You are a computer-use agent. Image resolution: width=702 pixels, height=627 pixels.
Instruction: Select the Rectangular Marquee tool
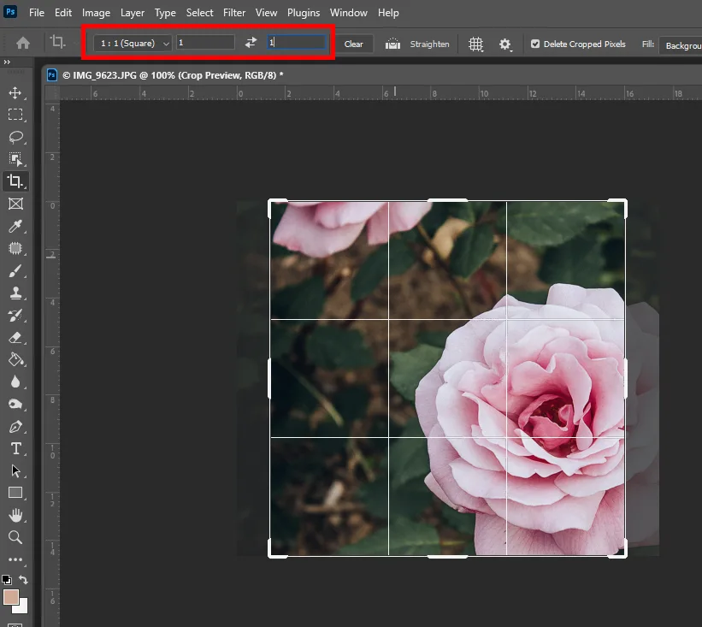[15, 115]
